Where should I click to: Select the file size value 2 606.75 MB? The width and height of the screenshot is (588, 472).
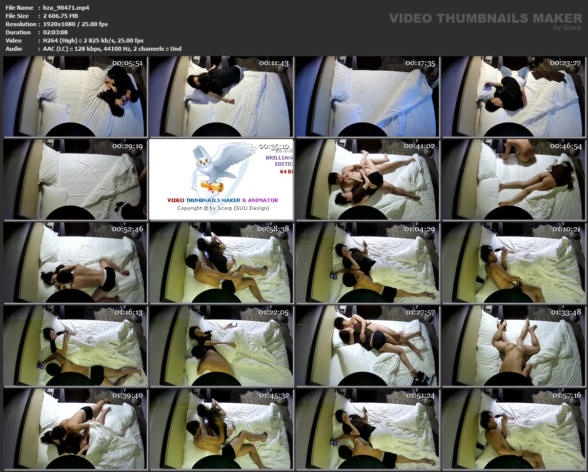(60, 16)
